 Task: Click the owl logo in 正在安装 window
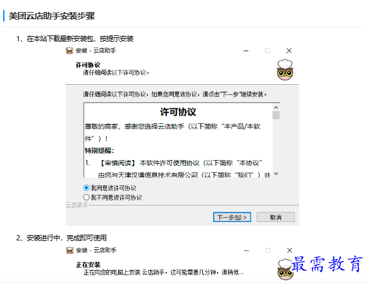285,269
